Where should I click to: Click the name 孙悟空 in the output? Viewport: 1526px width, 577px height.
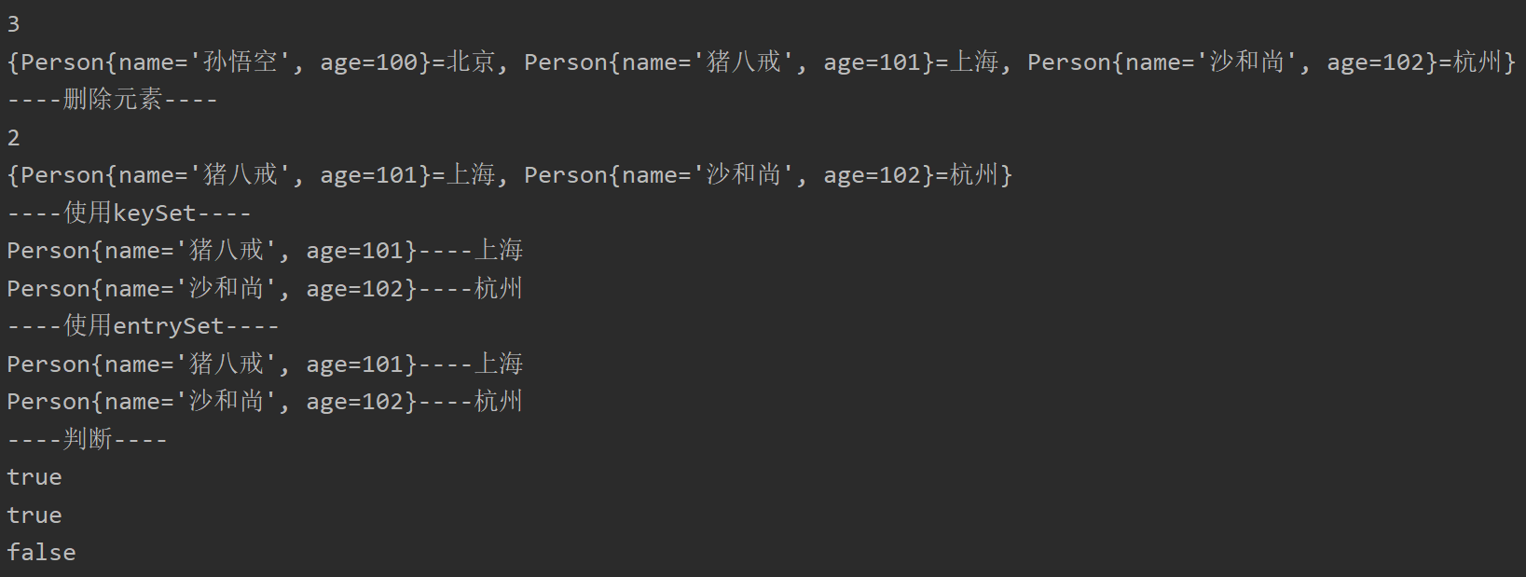[x=241, y=62]
